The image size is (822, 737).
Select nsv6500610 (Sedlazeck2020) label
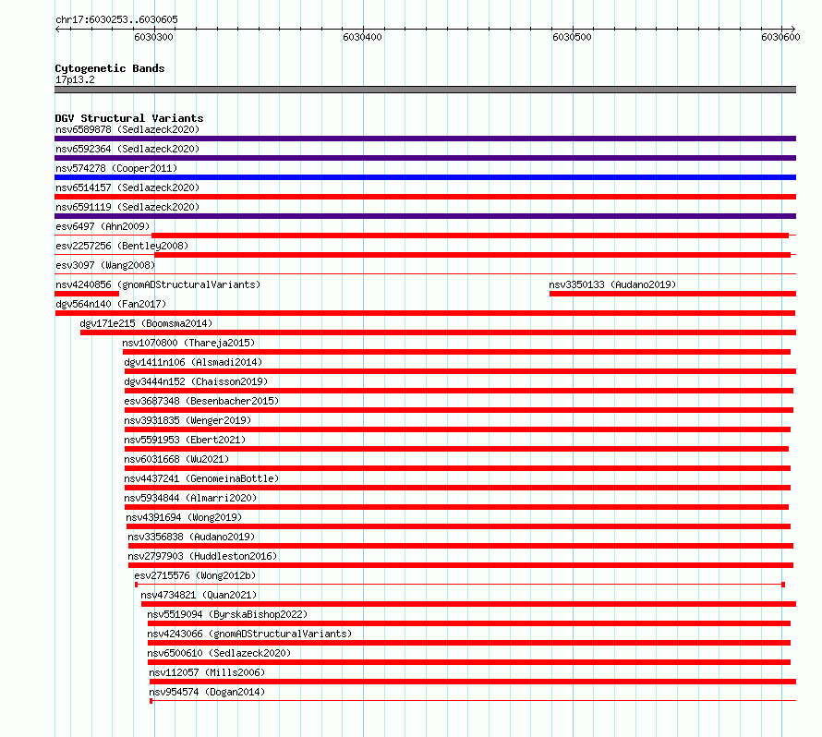click(219, 653)
